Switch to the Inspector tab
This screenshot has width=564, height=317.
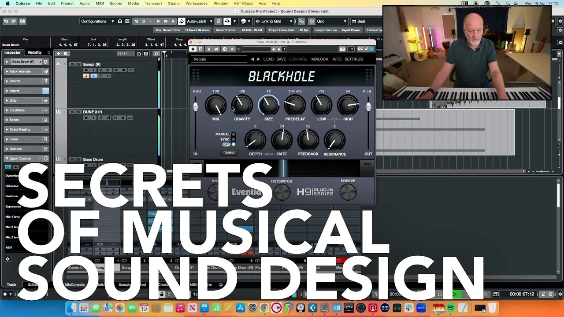(12, 52)
